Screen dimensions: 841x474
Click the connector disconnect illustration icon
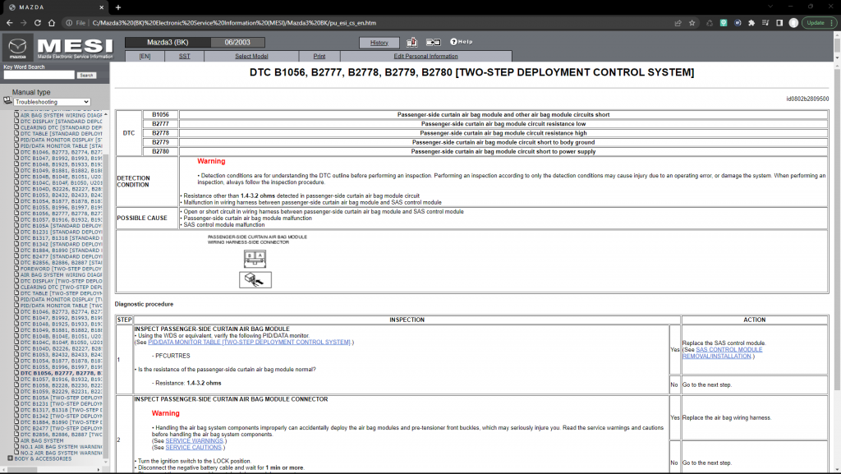point(255,280)
